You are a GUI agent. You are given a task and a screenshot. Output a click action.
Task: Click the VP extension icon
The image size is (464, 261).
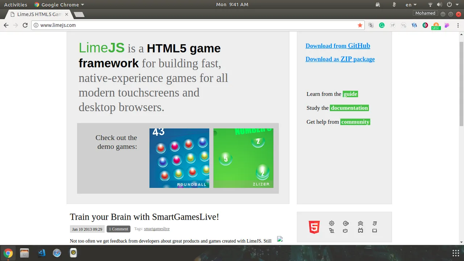coord(393,25)
